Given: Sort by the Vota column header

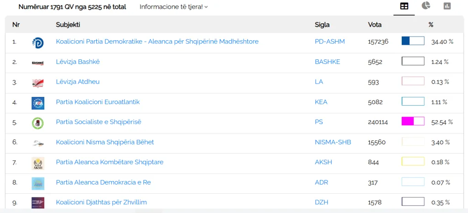Looking at the screenshot, I should 375,25.
